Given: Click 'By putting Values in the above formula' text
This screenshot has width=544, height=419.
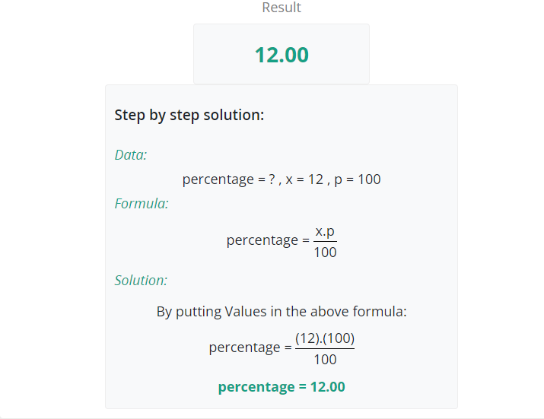Looking at the screenshot, I should point(282,312).
